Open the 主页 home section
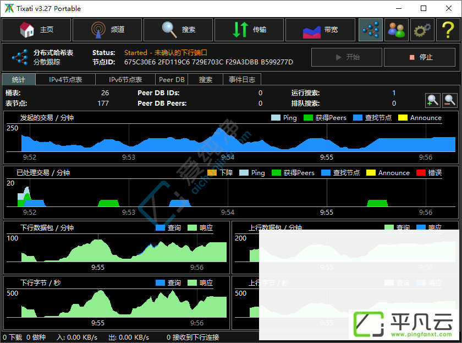 click(36, 30)
